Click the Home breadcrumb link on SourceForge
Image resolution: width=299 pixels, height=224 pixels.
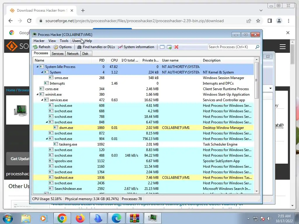(x=11, y=90)
